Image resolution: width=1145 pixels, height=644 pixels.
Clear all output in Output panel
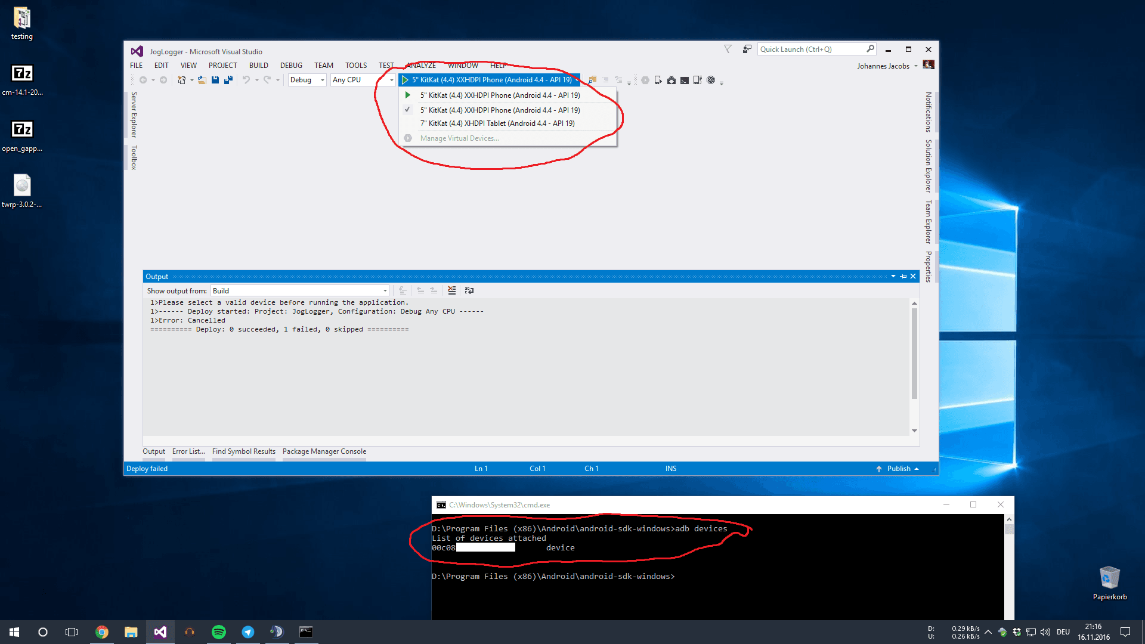coord(451,290)
